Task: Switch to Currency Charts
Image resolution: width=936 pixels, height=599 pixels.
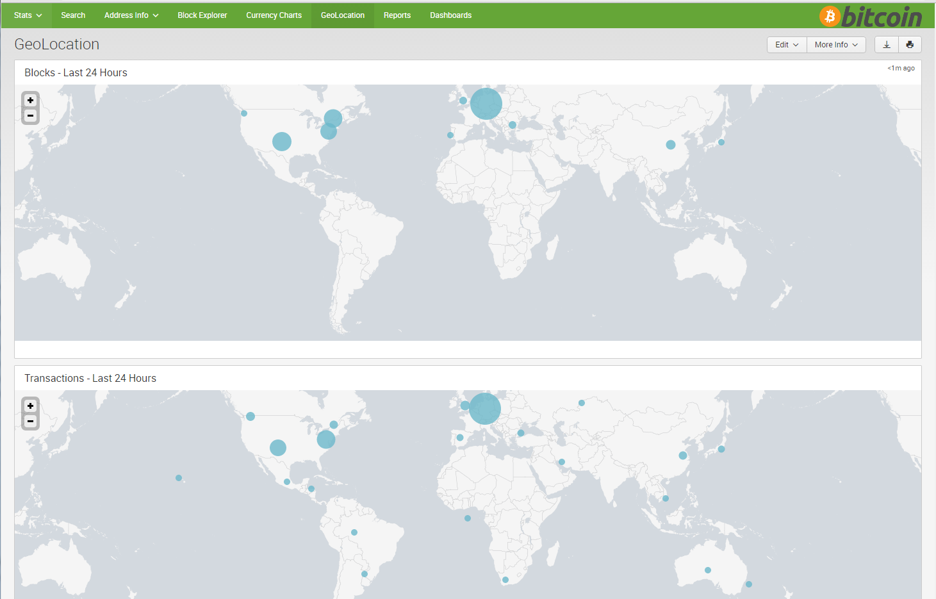Action: pos(274,15)
